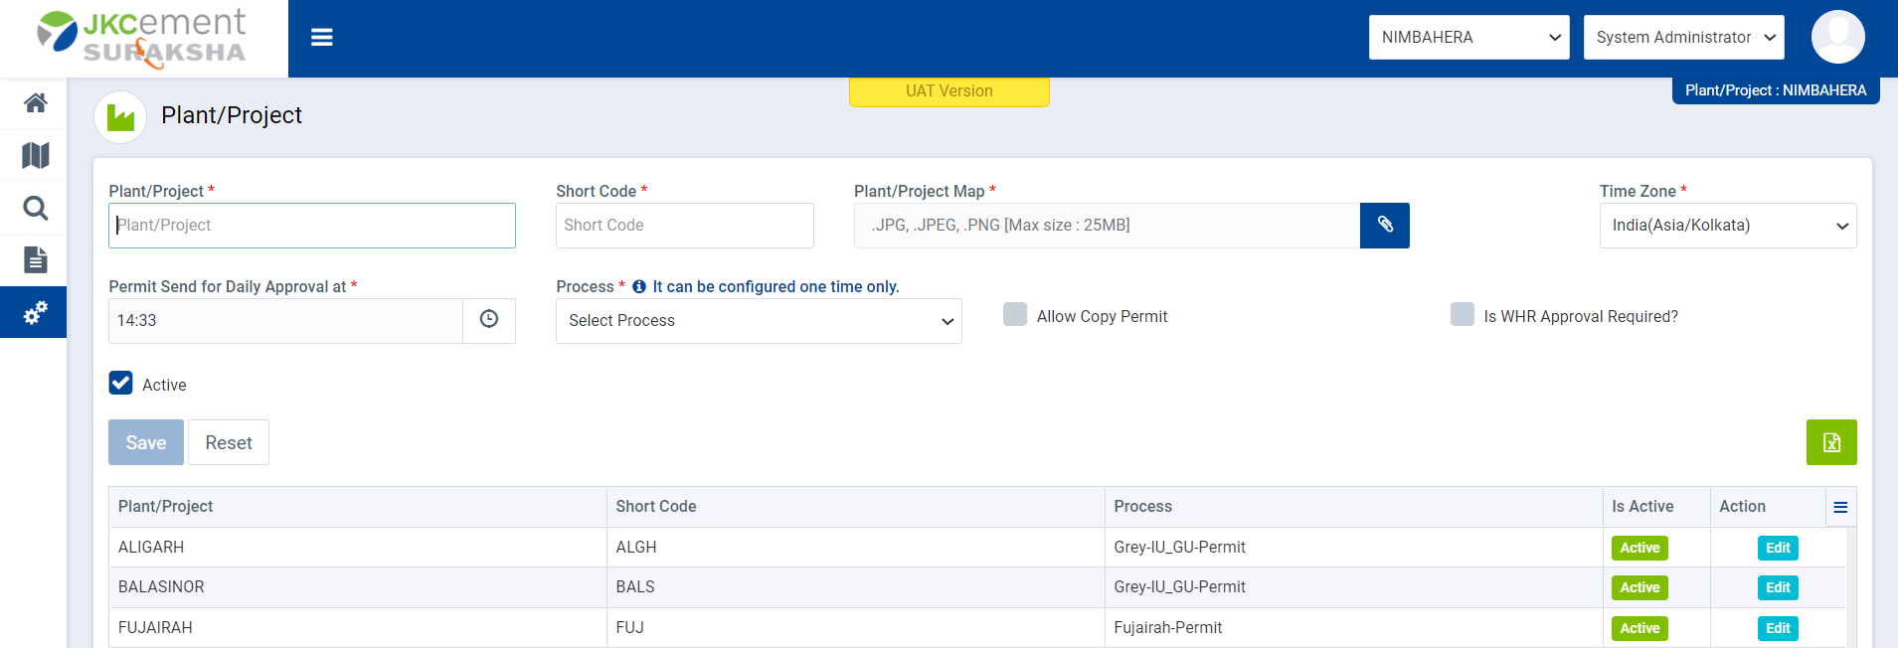The image size is (1898, 648).
Task: Edit the ALIGARH row
Action: pos(1778,548)
